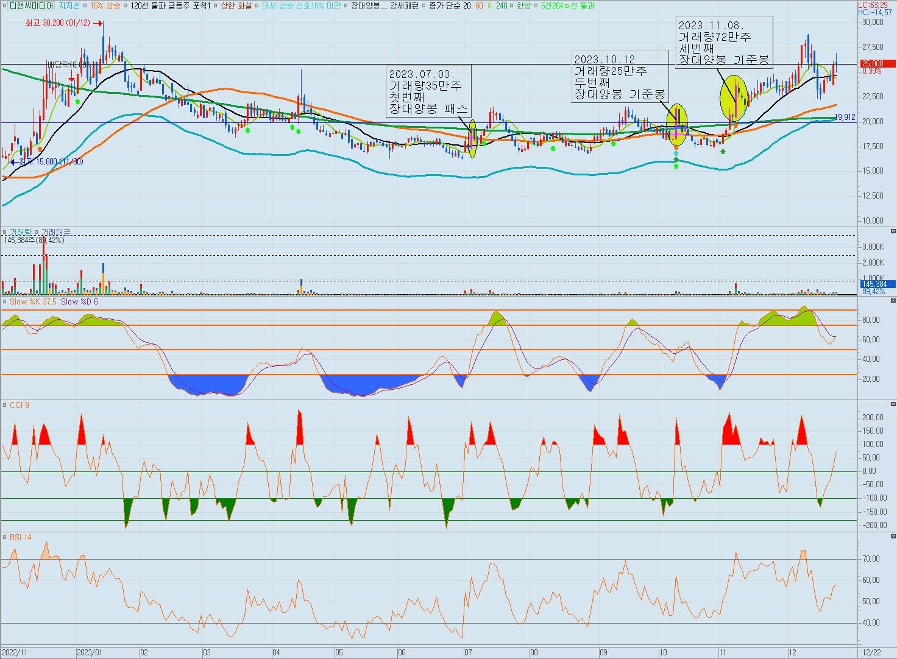
Task: Click the HC:-14.57 value
Action: tap(874, 12)
